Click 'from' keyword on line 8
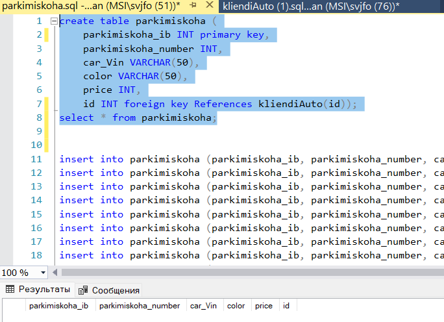Viewport: 444px width, 322px height. (x=124, y=118)
